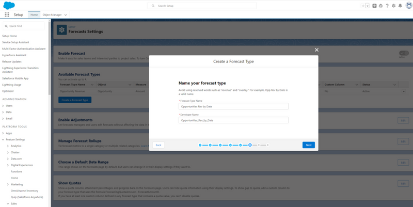
Task: Click the Next button in the dialog
Action: pos(308,145)
